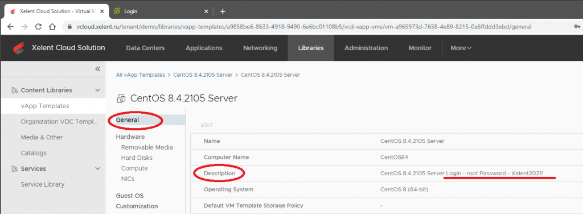Click the saved password key icon

[x=577, y=27]
